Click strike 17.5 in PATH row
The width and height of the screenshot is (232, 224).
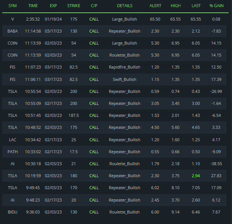[x=74, y=152]
